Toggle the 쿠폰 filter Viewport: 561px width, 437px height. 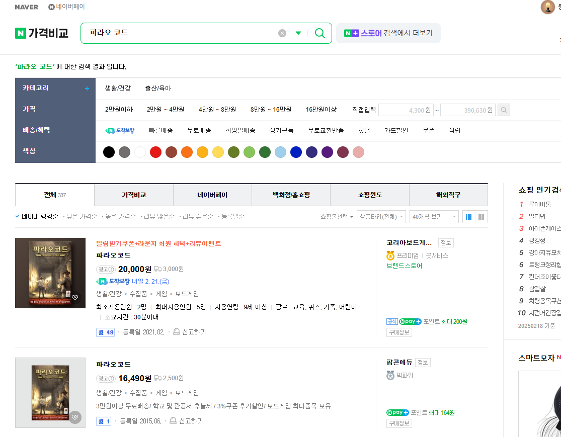pyautogui.click(x=429, y=131)
